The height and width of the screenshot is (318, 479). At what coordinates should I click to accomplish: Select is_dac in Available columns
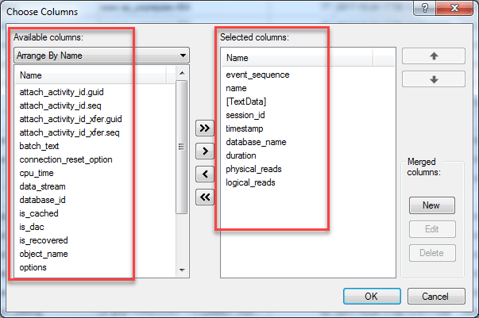(32, 227)
